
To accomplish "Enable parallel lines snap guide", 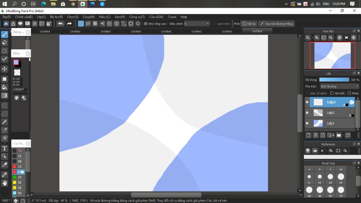I will tap(88, 24).
